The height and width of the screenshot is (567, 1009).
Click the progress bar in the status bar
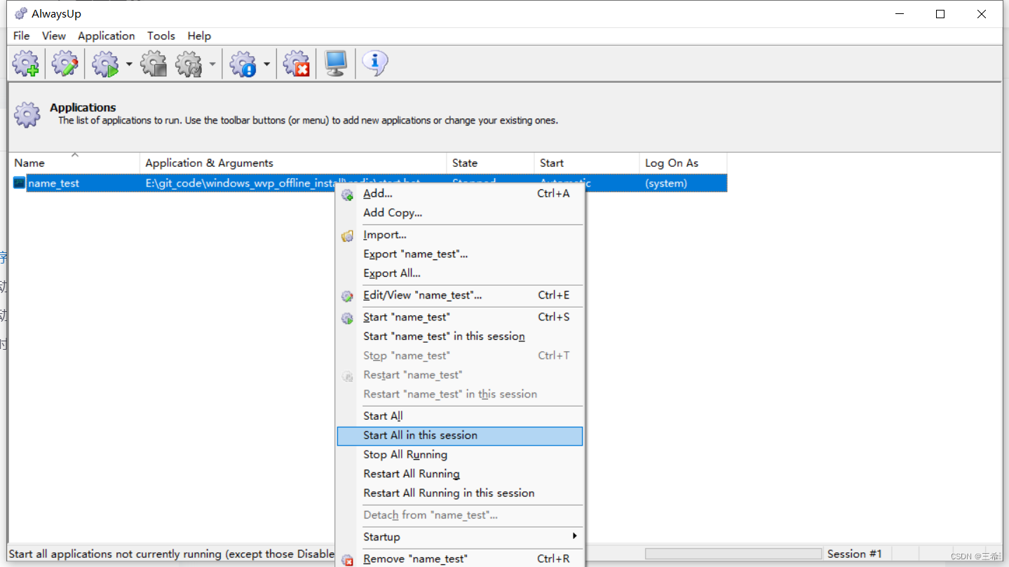(x=733, y=553)
